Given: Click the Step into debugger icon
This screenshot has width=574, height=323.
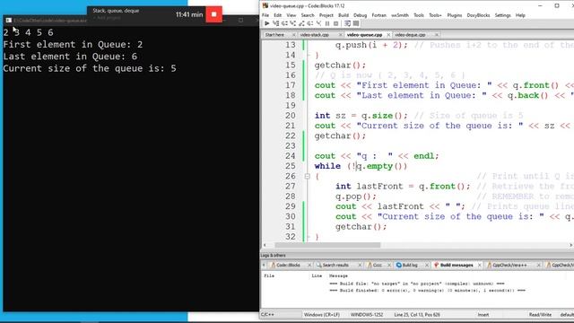Looking at the screenshot, I should pos(293,23).
